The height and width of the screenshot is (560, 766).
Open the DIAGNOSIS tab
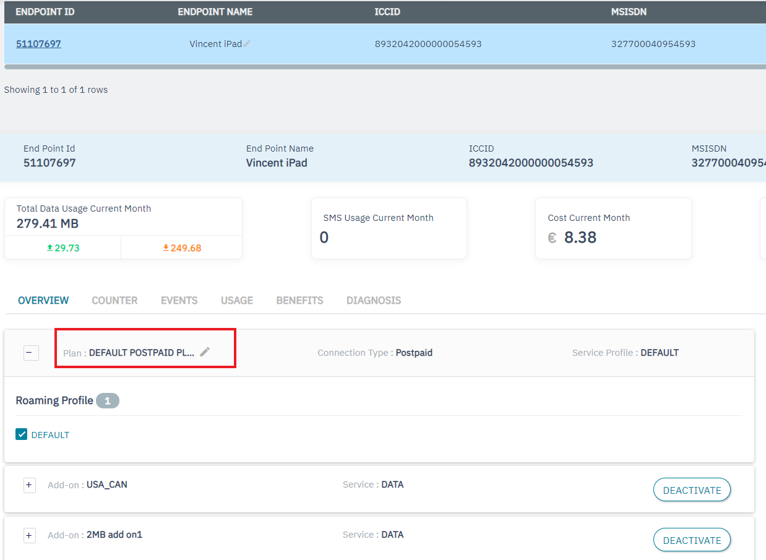374,300
